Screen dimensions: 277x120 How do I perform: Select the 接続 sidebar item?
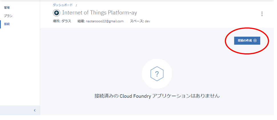click(7, 24)
